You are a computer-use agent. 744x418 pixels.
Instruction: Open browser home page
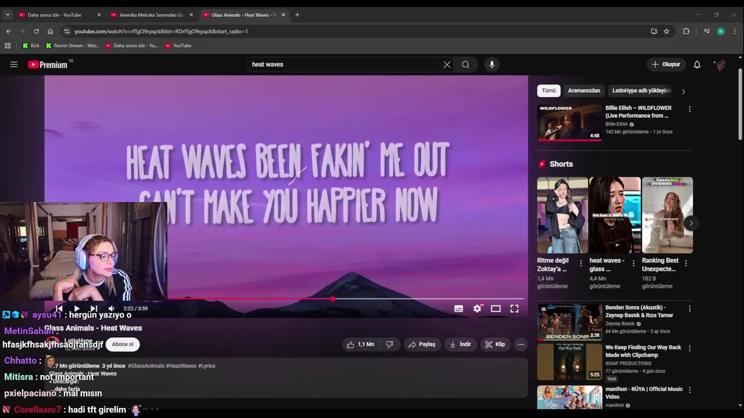pyautogui.click(x=50, y=31)
